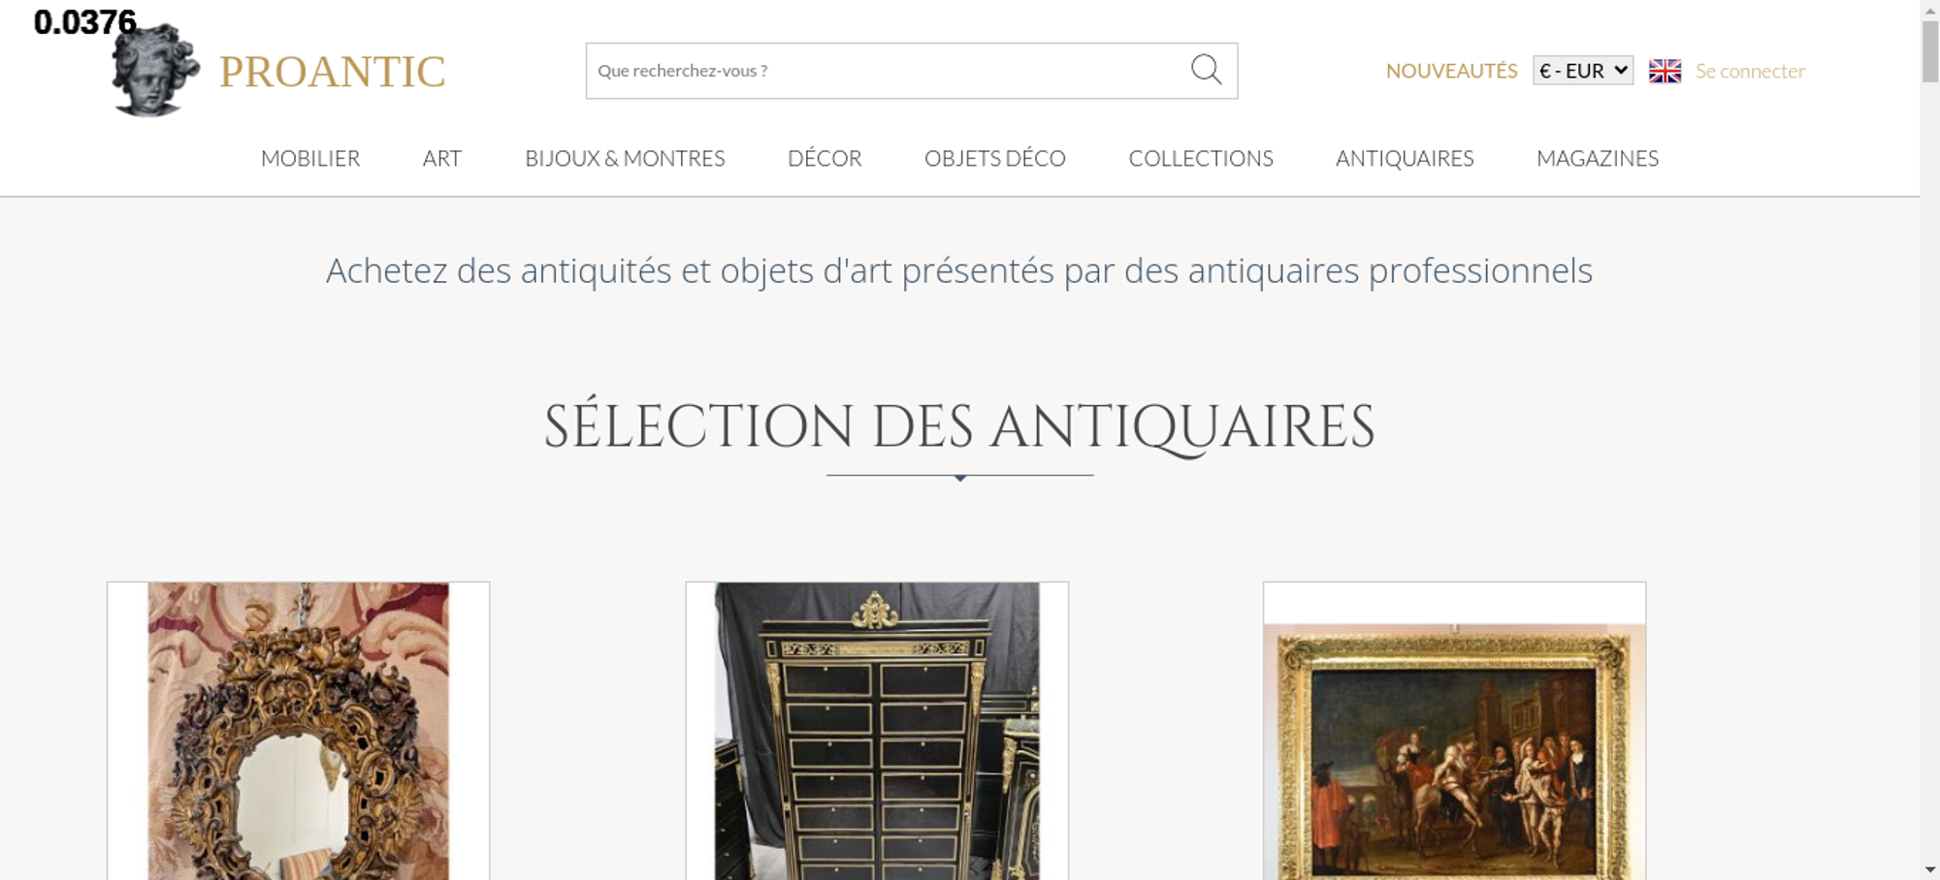Open the € - EUR currency dropdown
Viewport: 1940px width, 880px height.
pos(1583,71)
